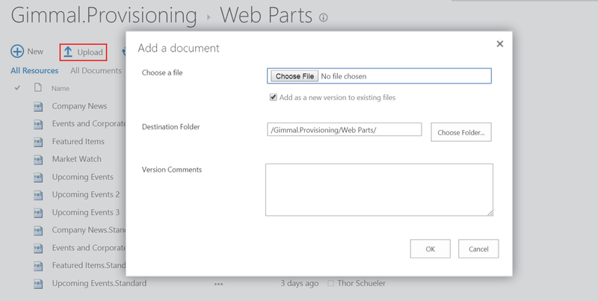Image resolution: width=598 pixels, height=301 pixels.
Task: Toggle Add as a new version checkbox
Action: pos(274,97)
